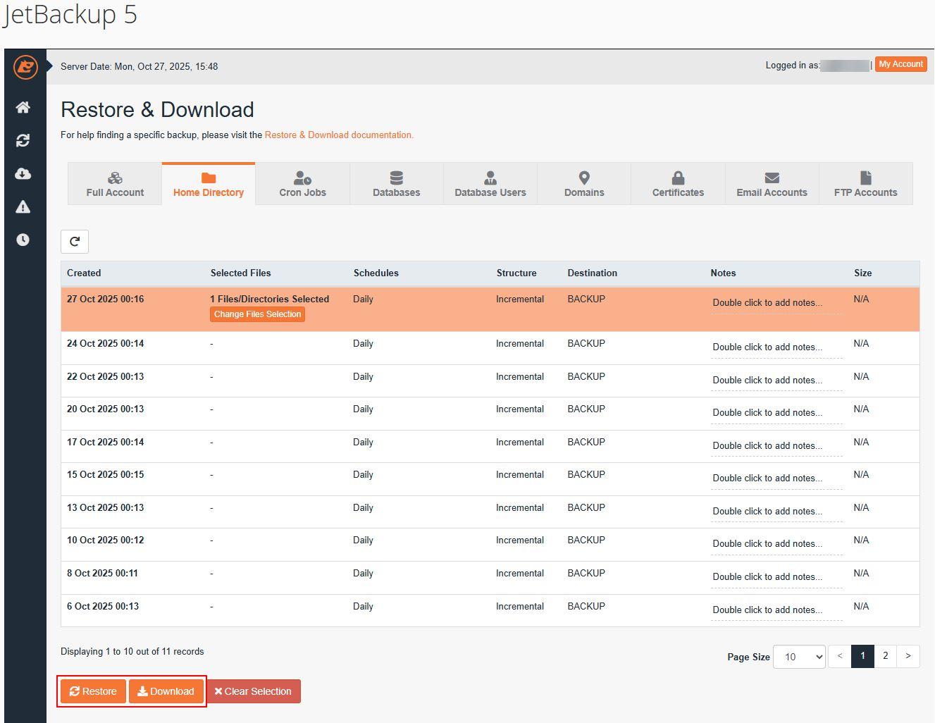The height and width of the screenshot is (723, 935).
Task: Open the Restore & Download documentation link
Action: (x=339, y=135)
